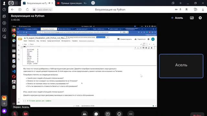Click the jazz.sber.ru address field

click(x=45, y=10)
